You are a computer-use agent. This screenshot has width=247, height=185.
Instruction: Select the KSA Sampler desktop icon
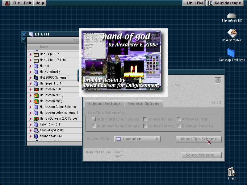[232, 33]
